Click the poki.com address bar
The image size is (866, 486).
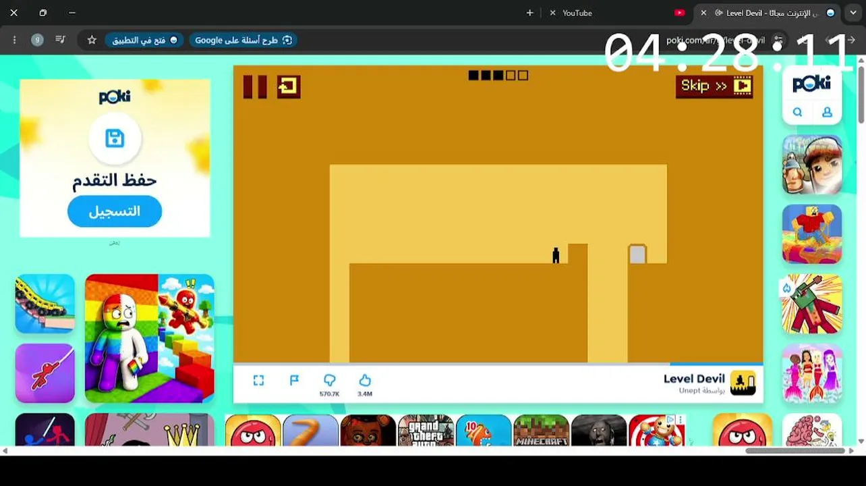pos(715,40)
